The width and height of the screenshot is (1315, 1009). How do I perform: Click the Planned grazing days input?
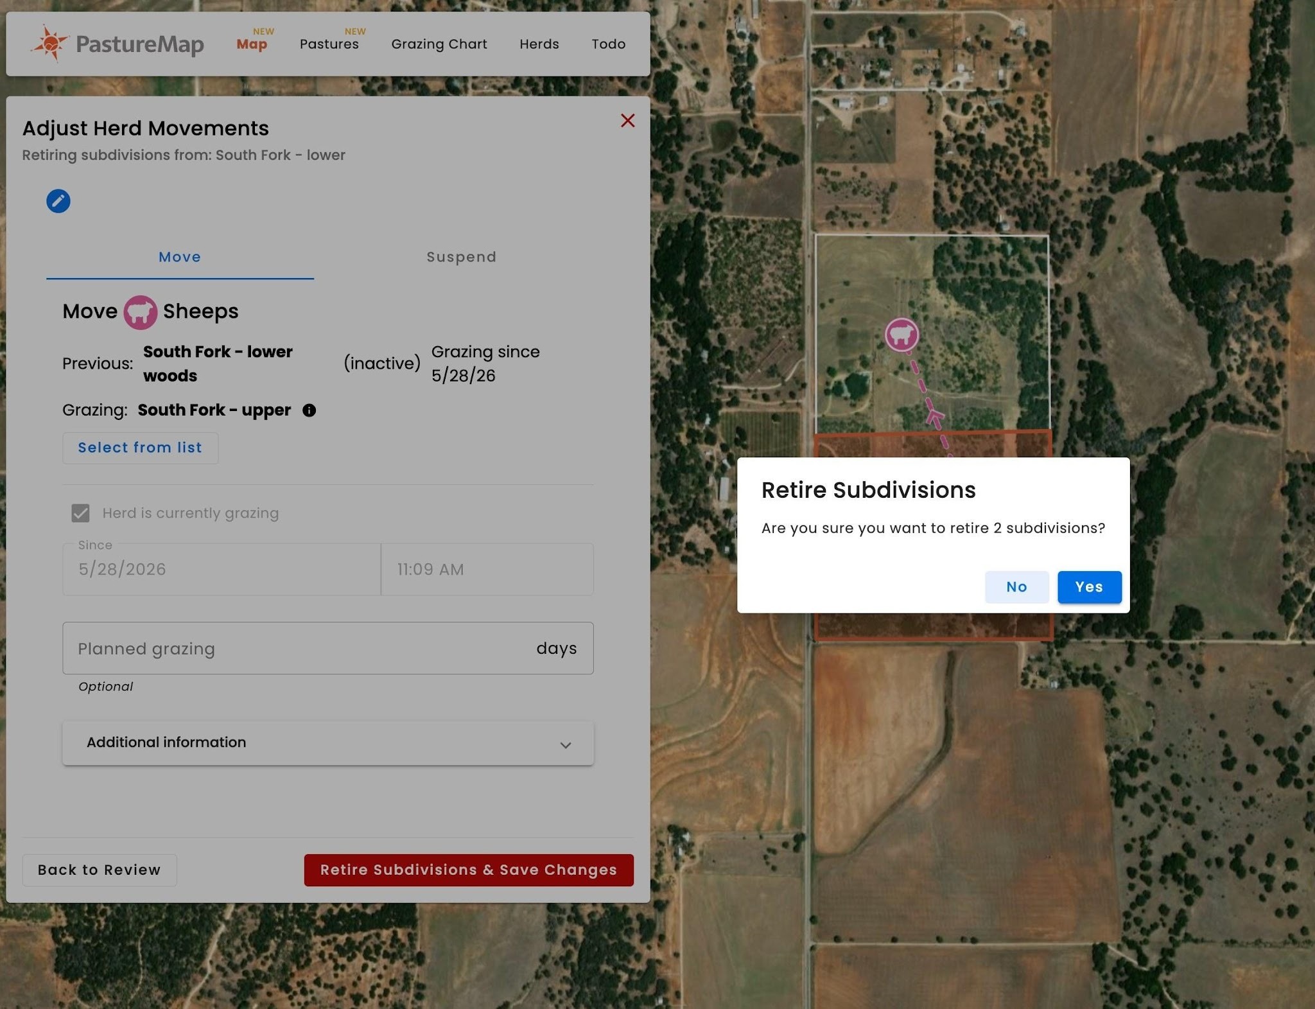click(x=328, y=649)
